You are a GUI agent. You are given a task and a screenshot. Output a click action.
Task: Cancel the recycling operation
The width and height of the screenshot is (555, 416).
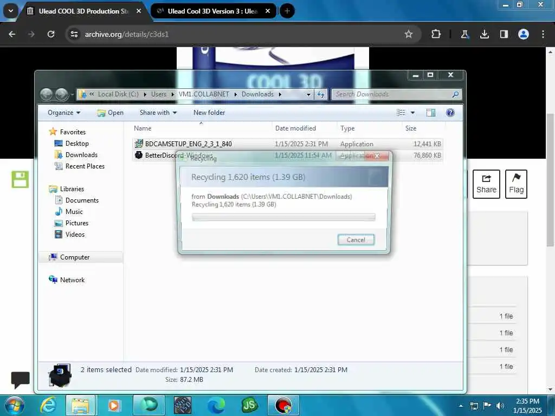pyautogui.click(x=356, y=240)
